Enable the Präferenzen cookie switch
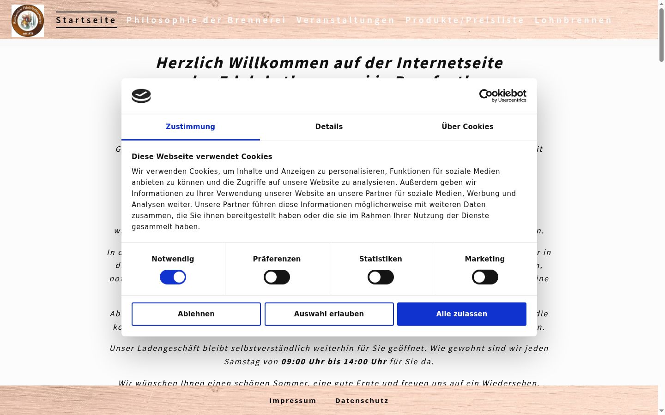This screenshot has width=665, height=415. (277, 277)
